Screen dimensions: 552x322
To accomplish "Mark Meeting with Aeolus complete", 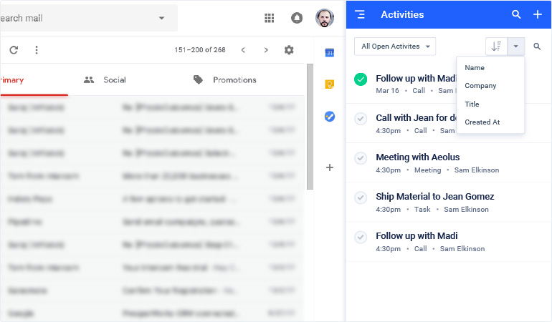I will pos(361,158).
